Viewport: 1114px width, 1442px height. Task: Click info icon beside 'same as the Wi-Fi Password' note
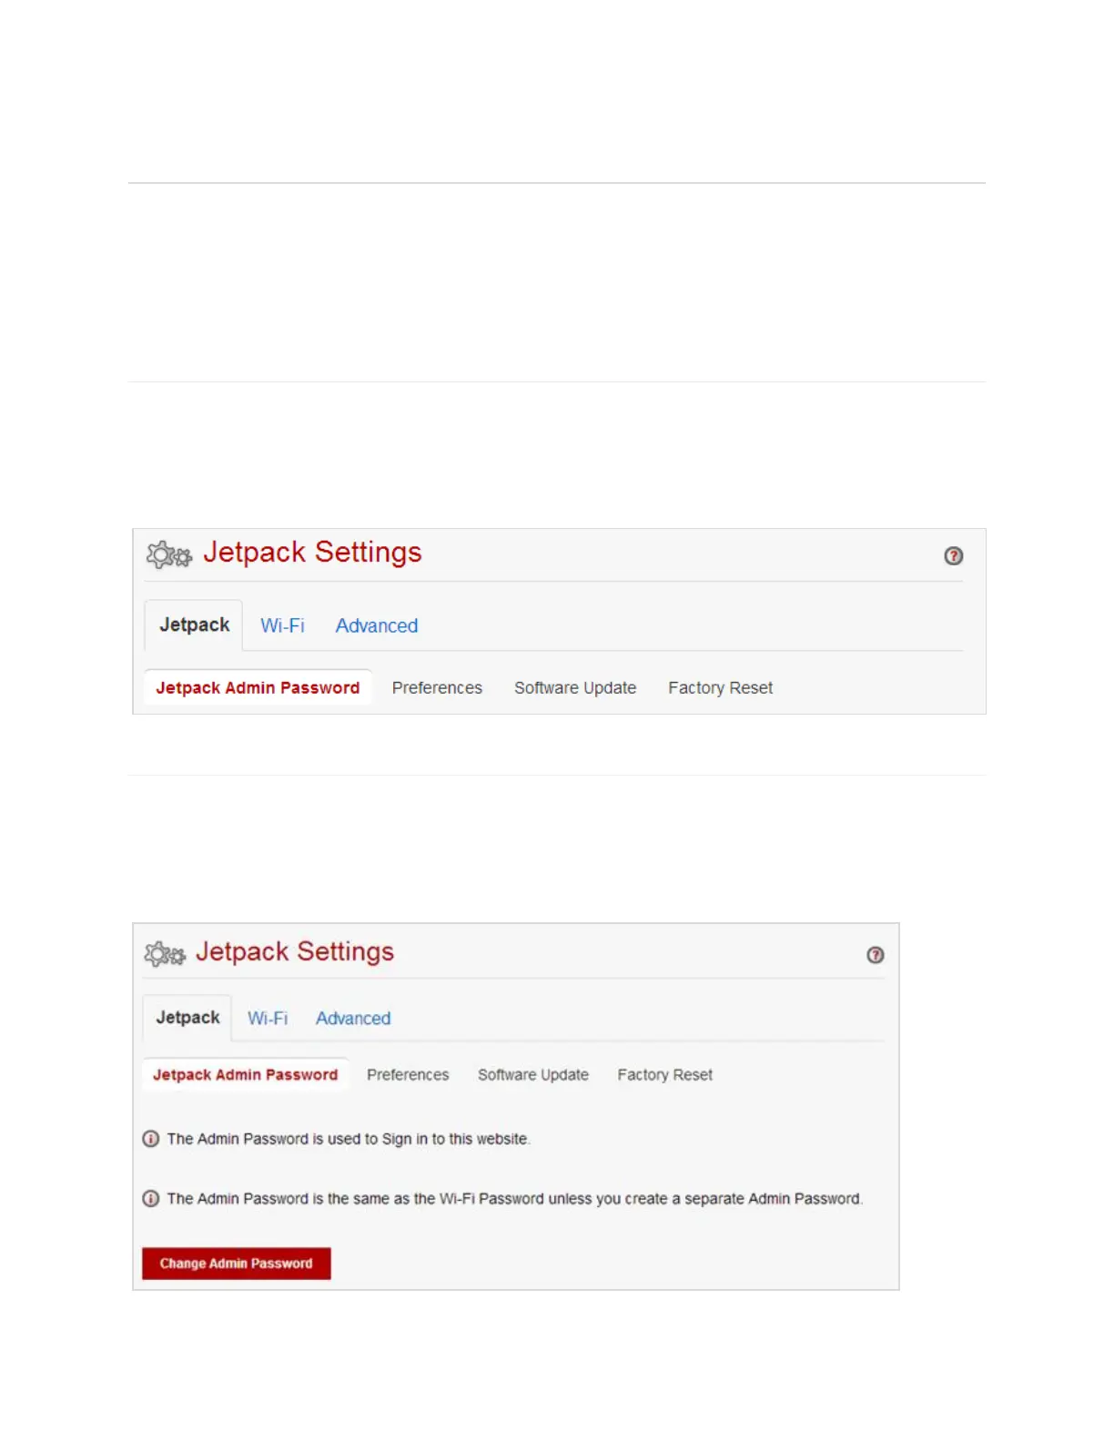pyautogui.click(x=151, y=1199)
